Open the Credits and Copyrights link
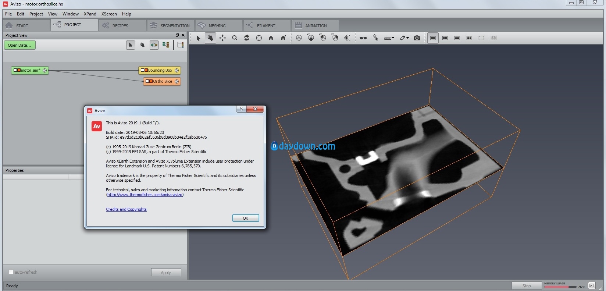Viewport: 606px width, 291px height. coord(126,209)
